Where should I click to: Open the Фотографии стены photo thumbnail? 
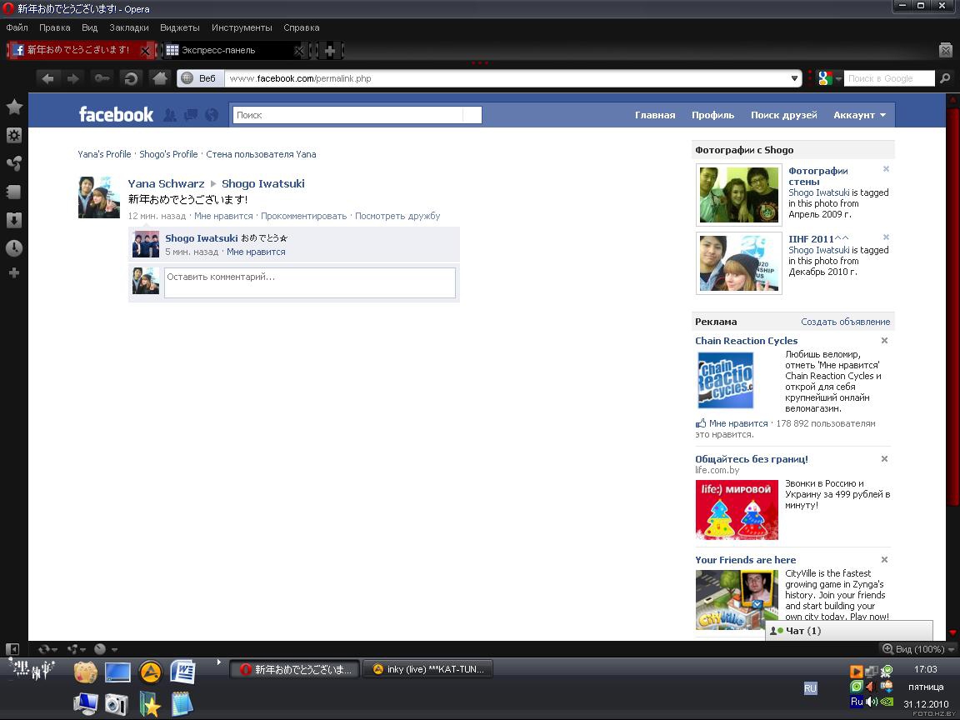point(739,195)
